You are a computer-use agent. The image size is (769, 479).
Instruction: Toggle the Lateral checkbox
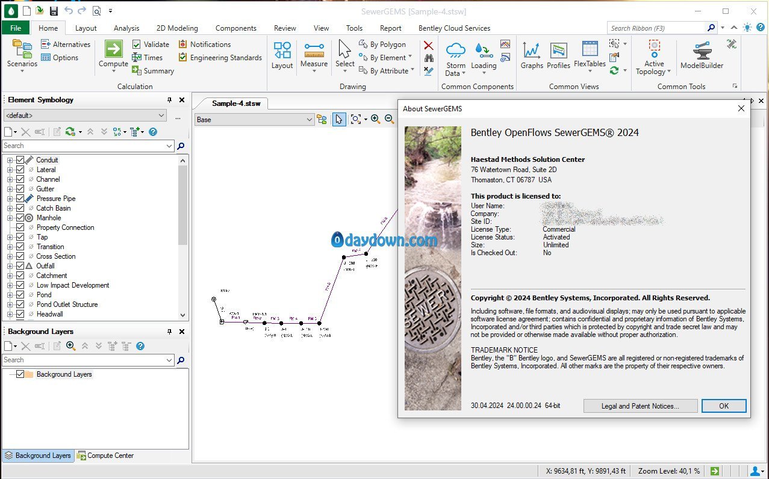[20, 170]
